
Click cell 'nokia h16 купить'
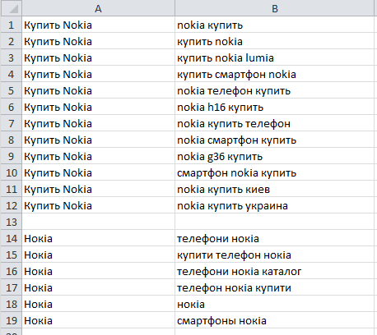click(x=274, y=107)
